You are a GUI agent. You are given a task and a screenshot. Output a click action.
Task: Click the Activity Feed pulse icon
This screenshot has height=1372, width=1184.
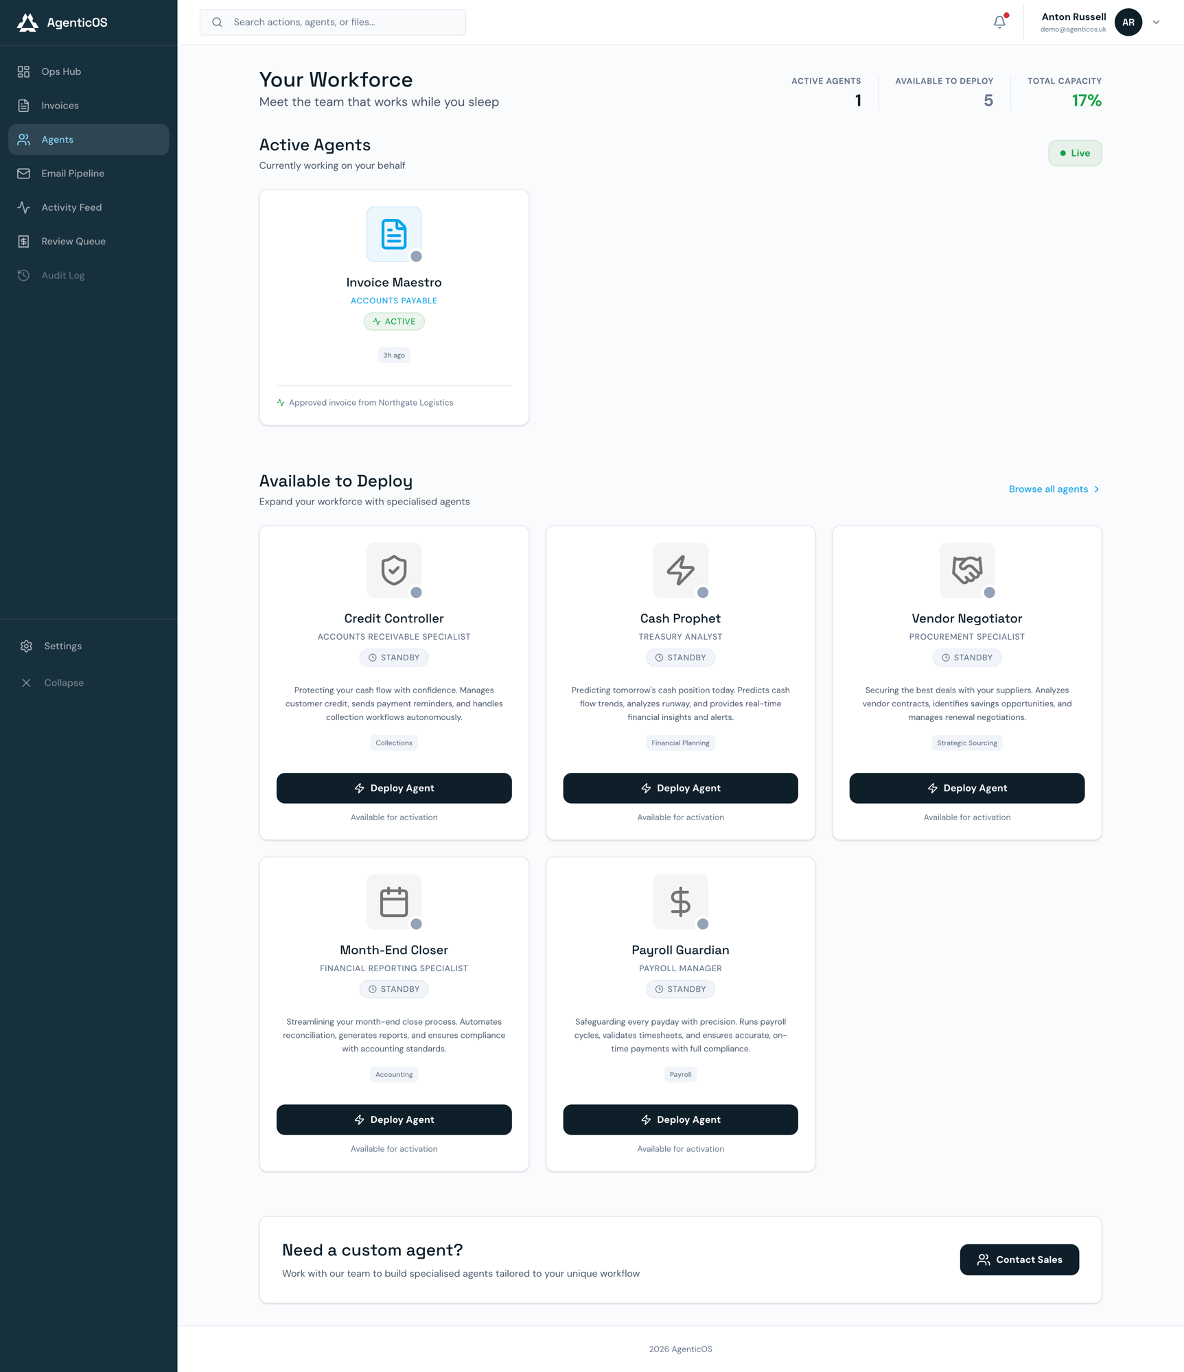click(24, 207)
